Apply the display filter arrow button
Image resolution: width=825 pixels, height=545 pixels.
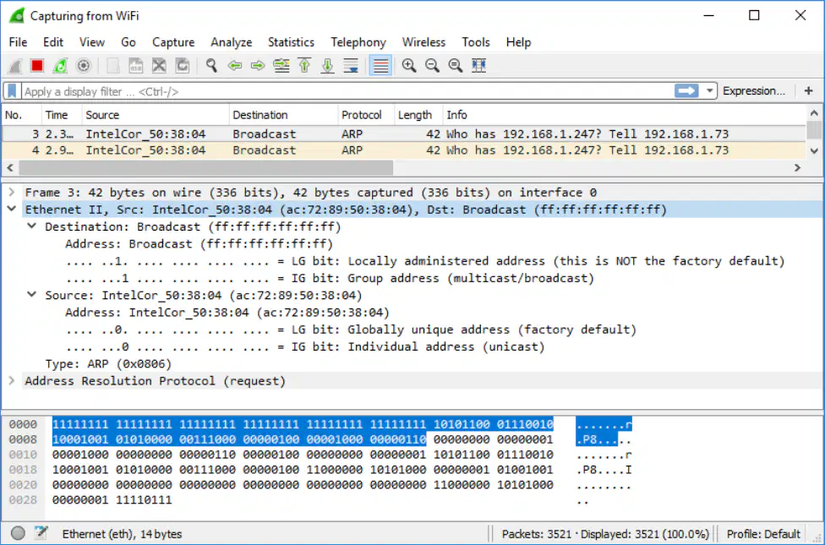(x=686, y=91)
